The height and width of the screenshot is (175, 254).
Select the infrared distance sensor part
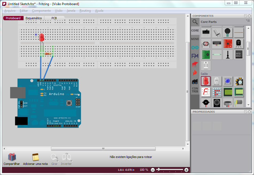(x=217, y=44)
